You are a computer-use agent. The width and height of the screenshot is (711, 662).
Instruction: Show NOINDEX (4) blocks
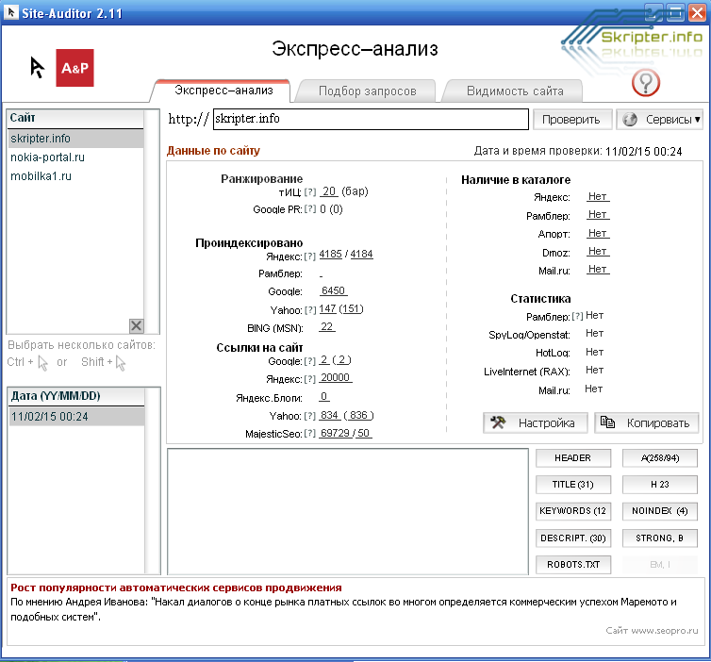point(660,511)
